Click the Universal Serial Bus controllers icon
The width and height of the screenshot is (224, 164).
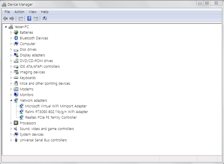16,140
